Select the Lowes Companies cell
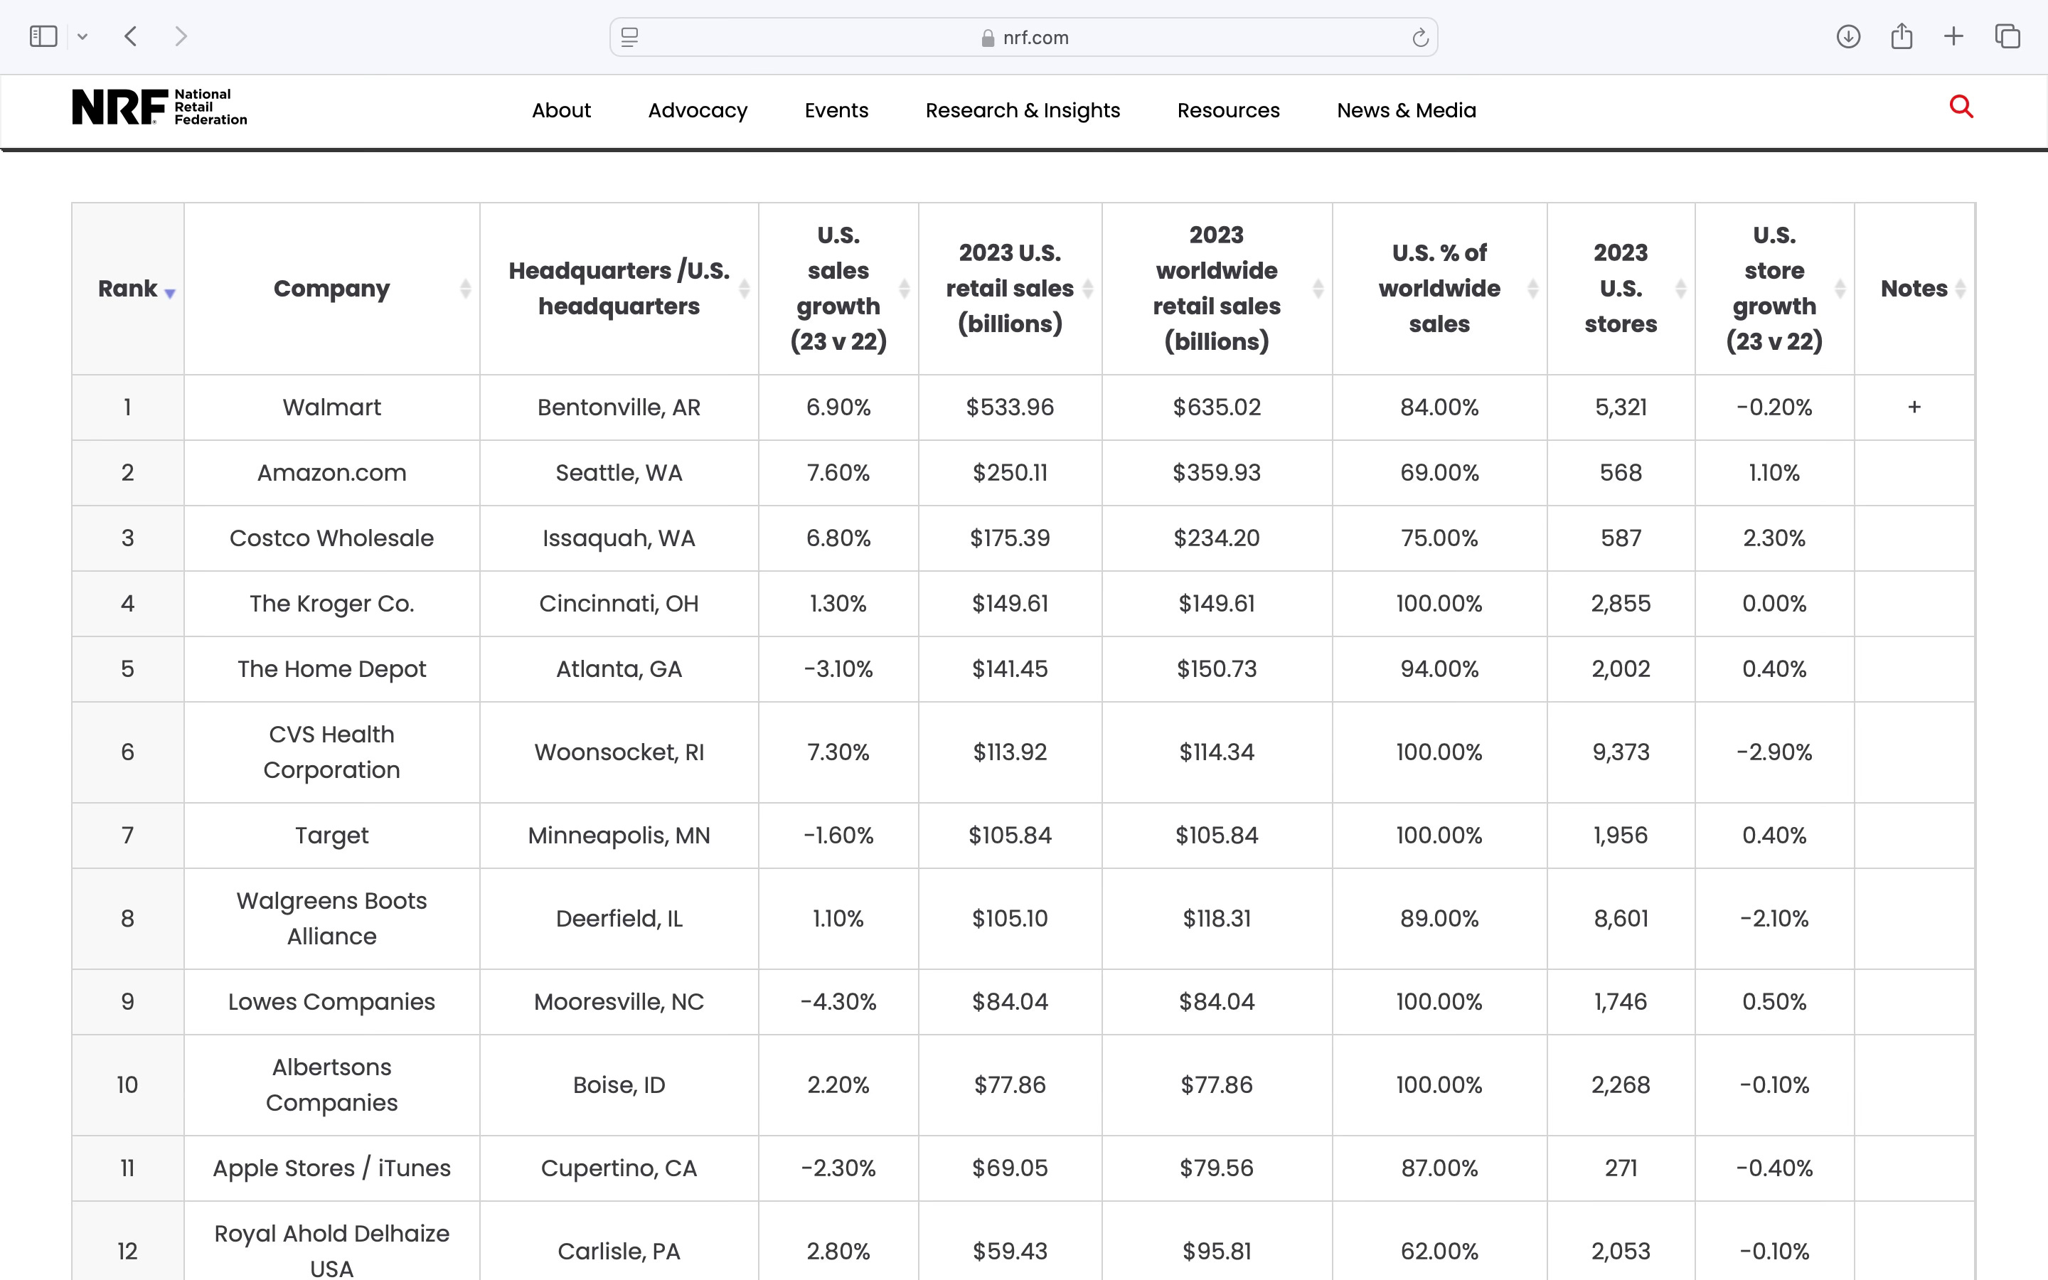The height and width of the screenshot is (1280, 2048). pyautogui.click(x=332, y=1001)
